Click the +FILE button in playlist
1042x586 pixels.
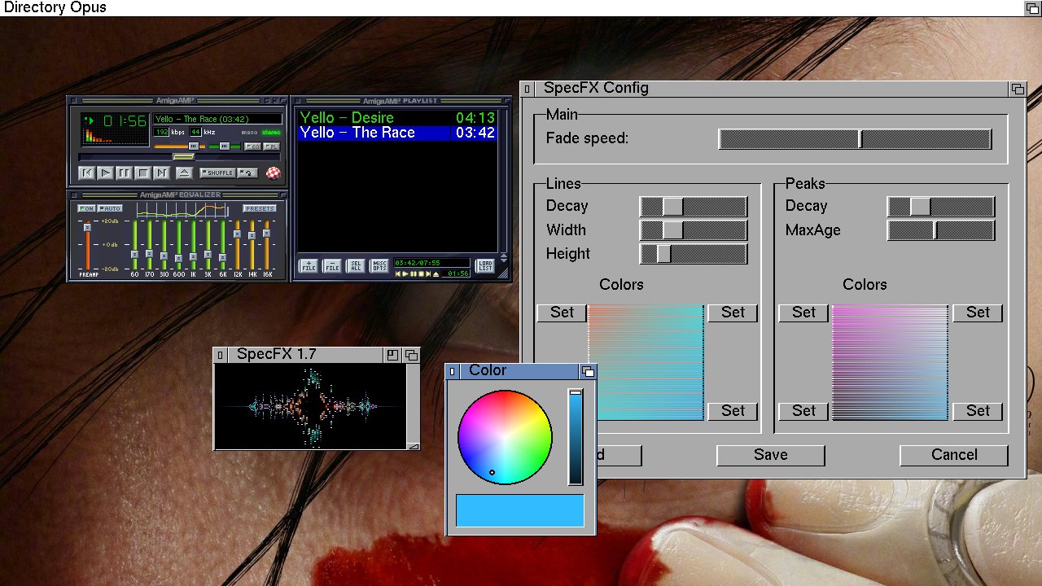[309, 265]
